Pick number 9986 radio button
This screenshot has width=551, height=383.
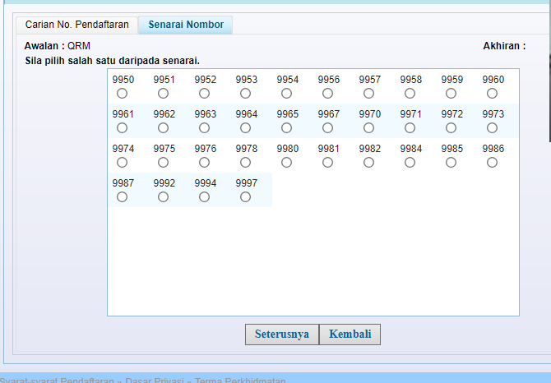[x=493, y=163]
